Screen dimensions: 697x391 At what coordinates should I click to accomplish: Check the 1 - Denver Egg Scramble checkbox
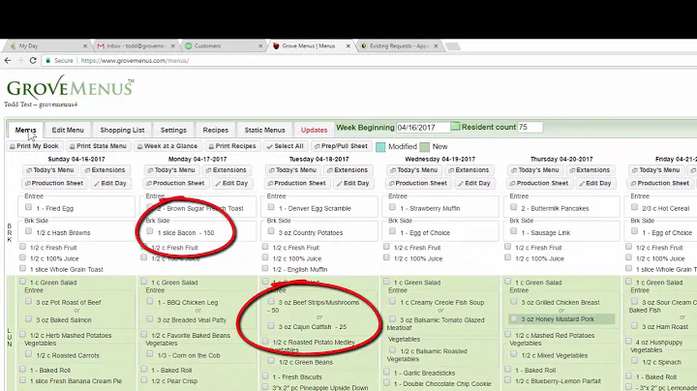[x=271, y=207]
